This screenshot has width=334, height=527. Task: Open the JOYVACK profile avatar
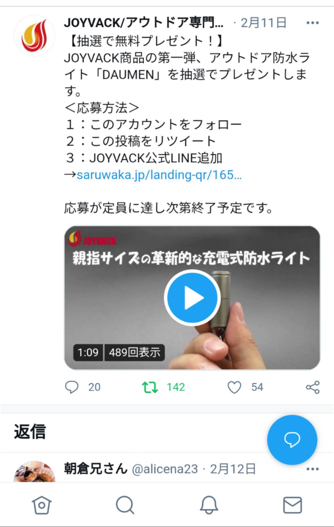click(34, 36)
